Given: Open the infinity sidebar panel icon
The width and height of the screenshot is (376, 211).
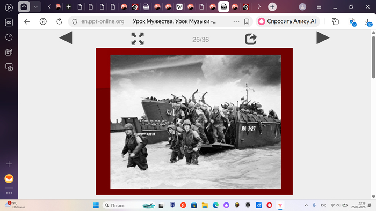Looking at the screenshot, I should [x=9, y=22].
